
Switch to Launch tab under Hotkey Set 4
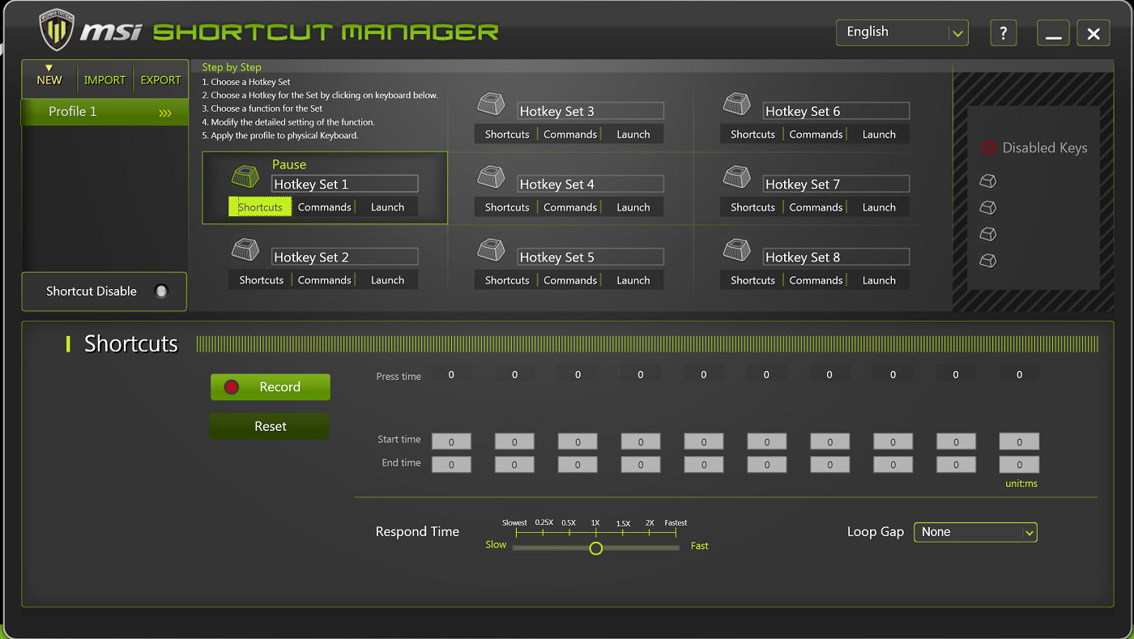[x=633, y=207]
